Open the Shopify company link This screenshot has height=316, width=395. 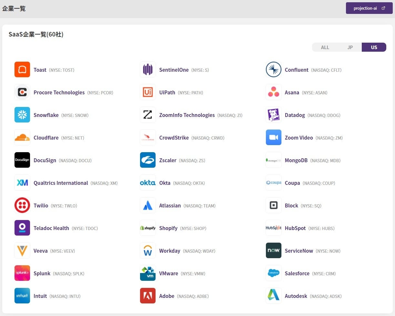[x=168, y=228]
